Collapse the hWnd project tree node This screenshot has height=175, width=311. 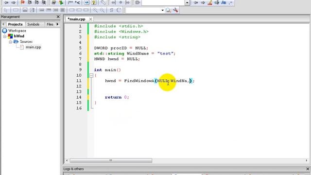(4, 36)
